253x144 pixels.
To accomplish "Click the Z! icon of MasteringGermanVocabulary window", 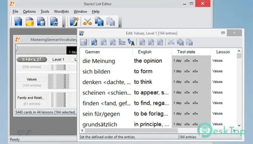I will coord(17,40).
